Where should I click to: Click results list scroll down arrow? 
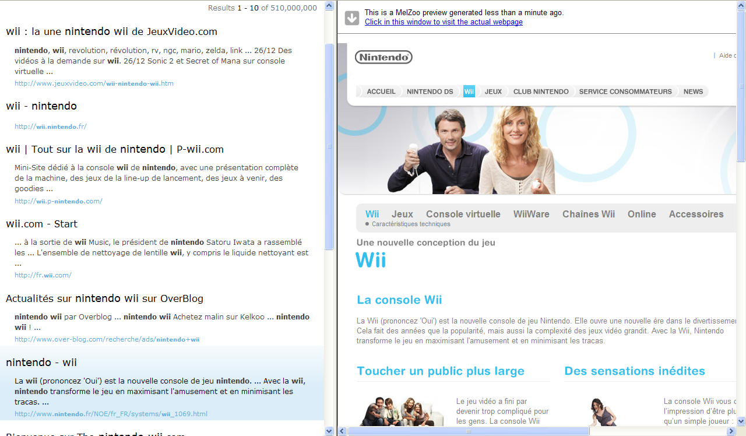pyautogui.click(x=329, y=431)
